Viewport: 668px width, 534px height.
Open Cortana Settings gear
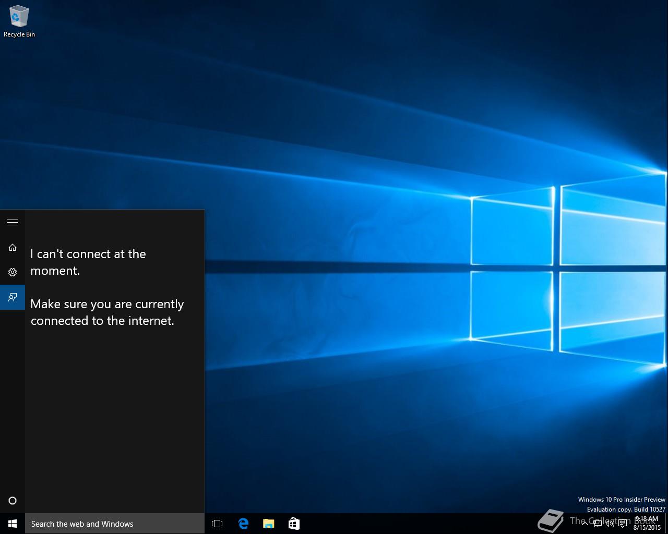[13, 272]
